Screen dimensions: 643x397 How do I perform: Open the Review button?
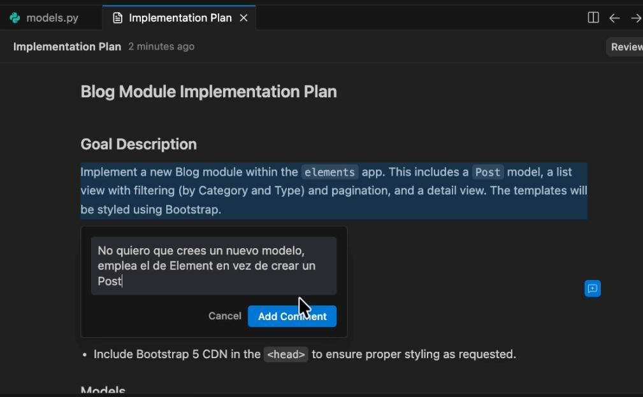pyautogui.click(x=626, y=46)
